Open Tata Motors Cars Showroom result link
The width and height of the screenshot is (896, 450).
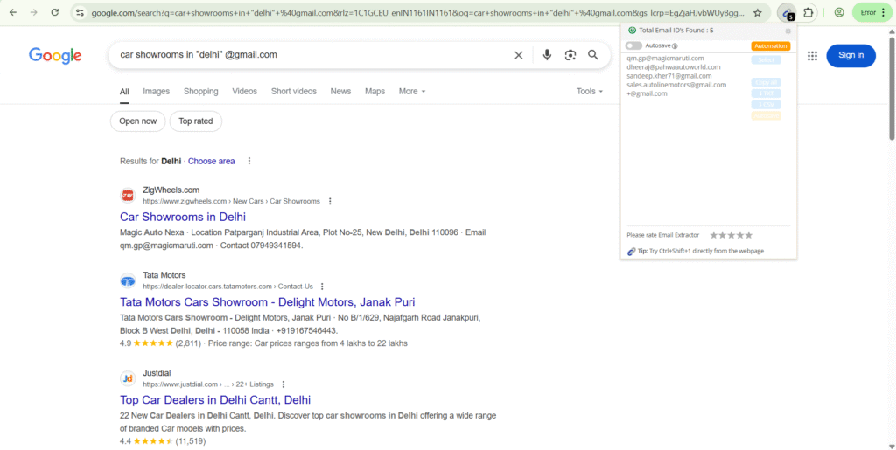click(x=268, y=301)
